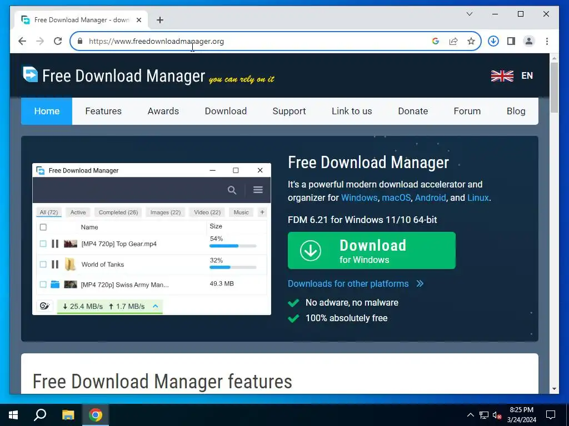The height and width of the screenshot is (426, 569).
Task: Open the Donate navigation item
Action: coord(413,111)
